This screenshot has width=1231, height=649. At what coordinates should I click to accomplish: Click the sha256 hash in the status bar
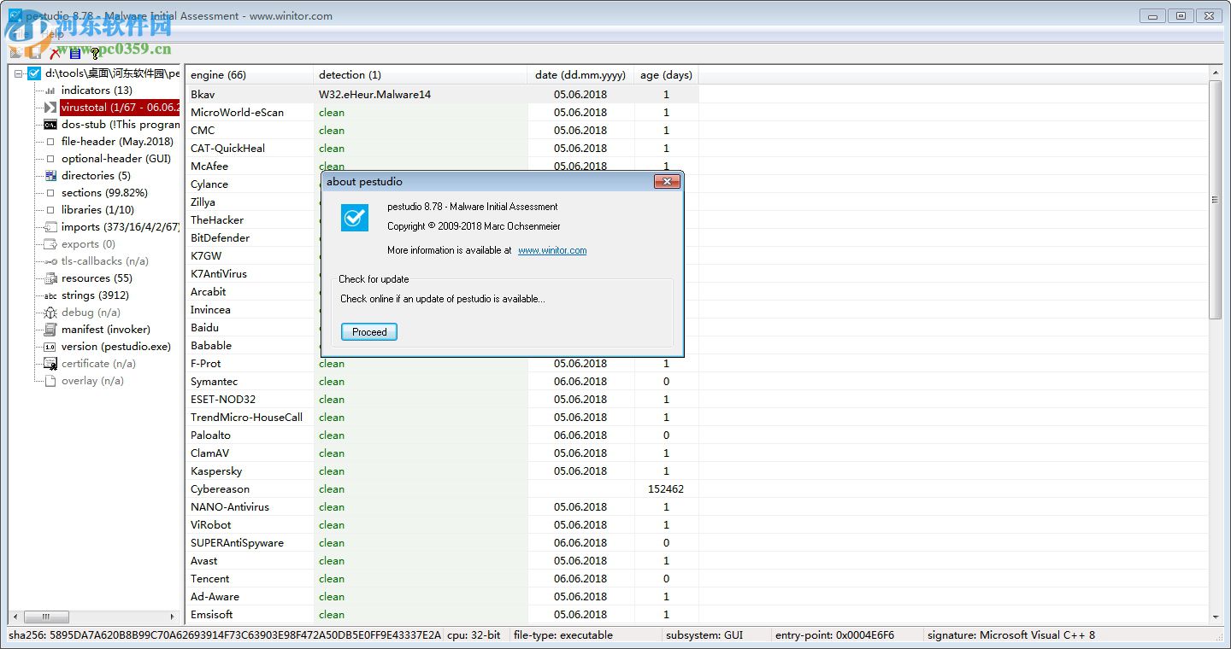point(225,634)
